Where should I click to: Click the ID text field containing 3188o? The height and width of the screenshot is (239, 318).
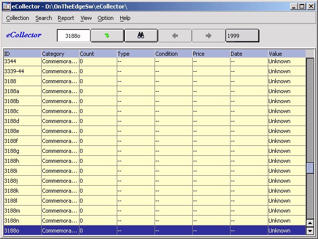pyautogui.click(x=73, y=36)
